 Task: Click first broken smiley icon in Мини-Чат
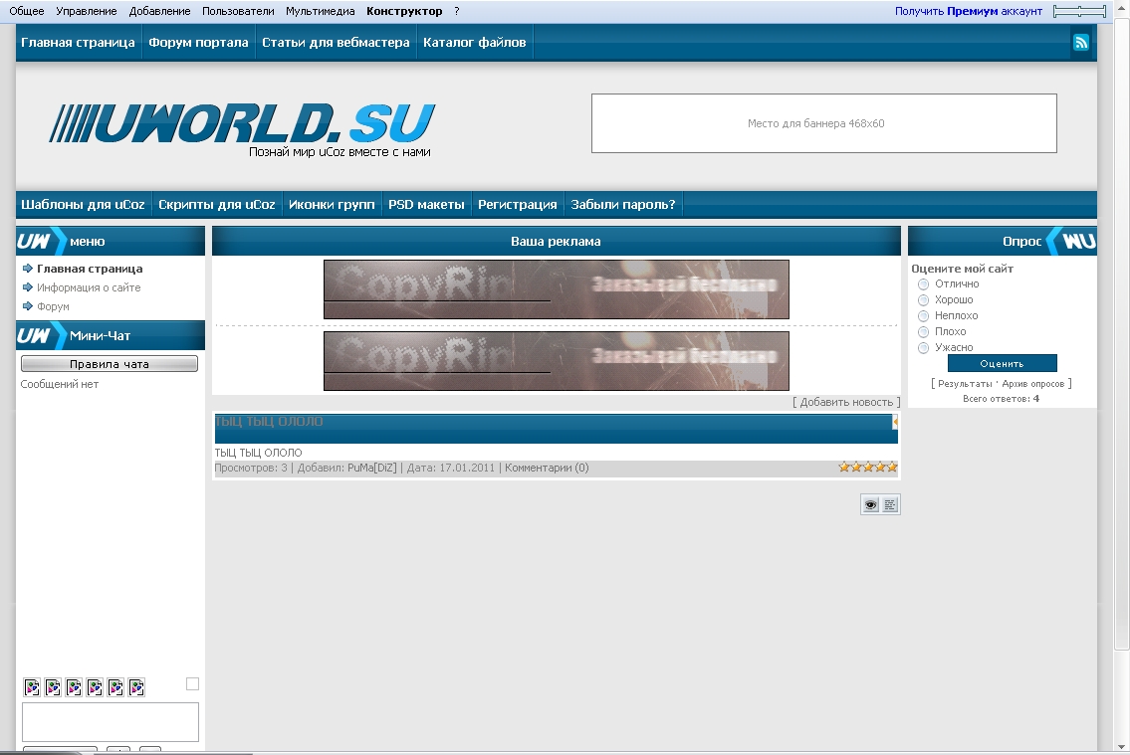pyautogui.click(x=32, y=687)
